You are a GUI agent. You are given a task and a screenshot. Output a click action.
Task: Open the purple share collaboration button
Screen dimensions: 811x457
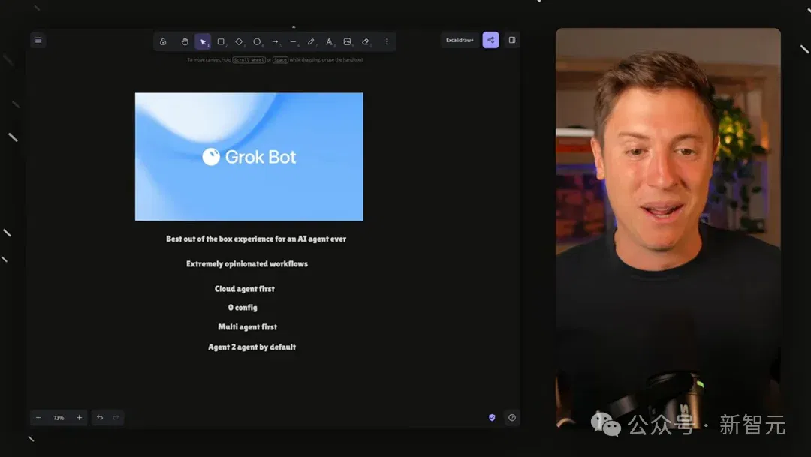tap(491, 40)
